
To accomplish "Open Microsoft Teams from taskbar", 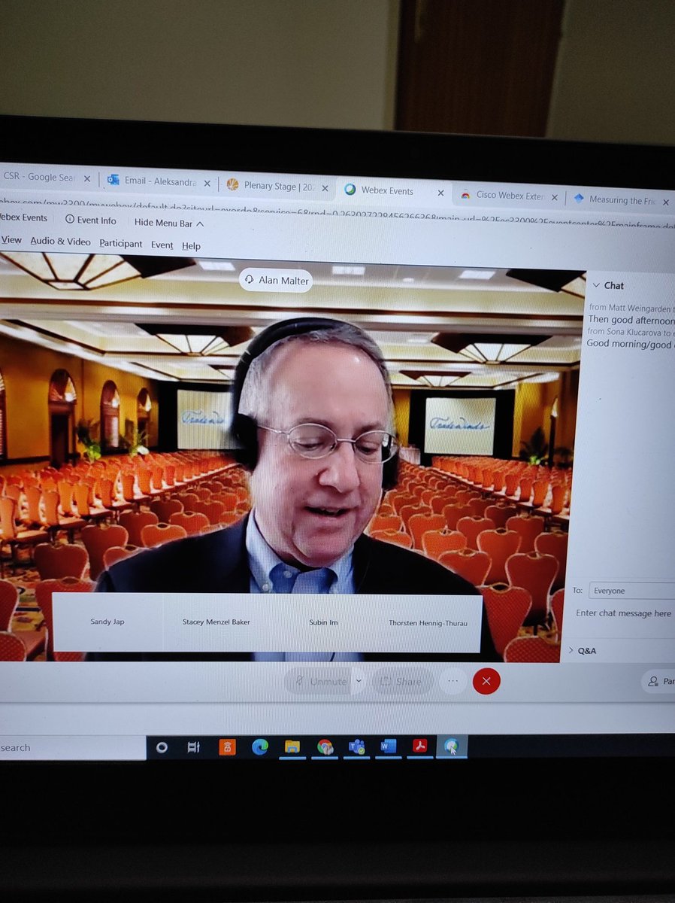I will pos(356,746).
